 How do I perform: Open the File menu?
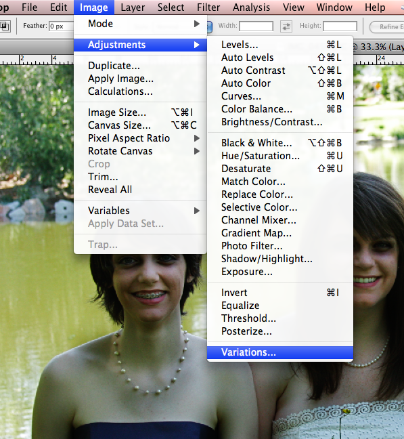tap(29, 7)
